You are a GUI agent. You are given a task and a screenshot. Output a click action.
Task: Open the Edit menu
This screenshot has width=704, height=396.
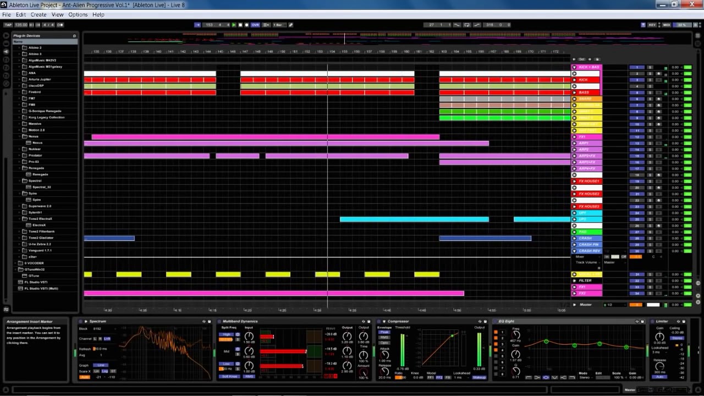[21, 14]
